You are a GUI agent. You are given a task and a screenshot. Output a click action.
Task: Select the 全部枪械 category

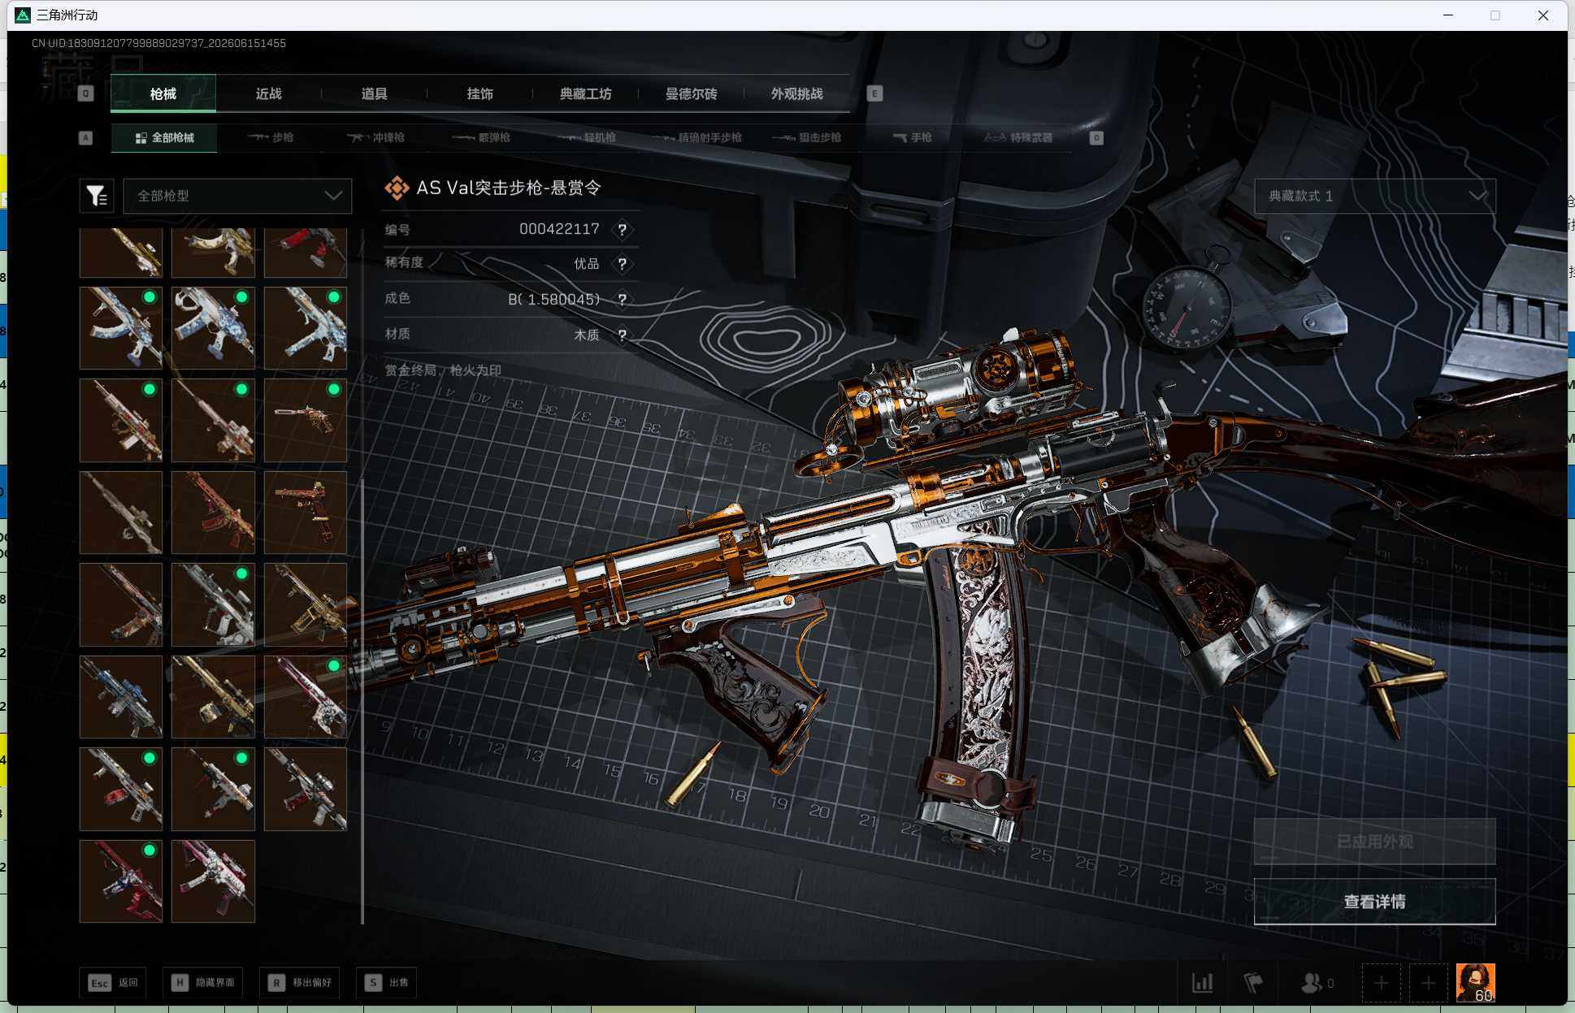(x=164, y=138)
